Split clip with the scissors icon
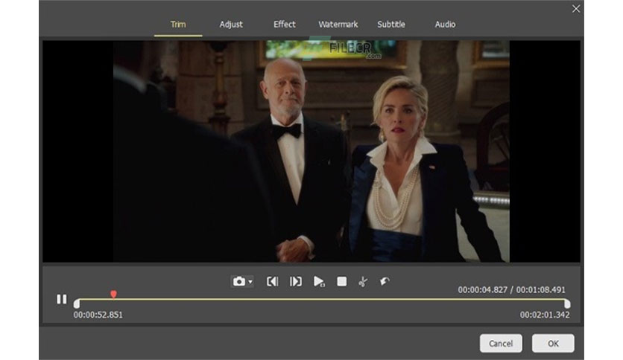Screen dimensions: 623x360 (x=363, y=281)
